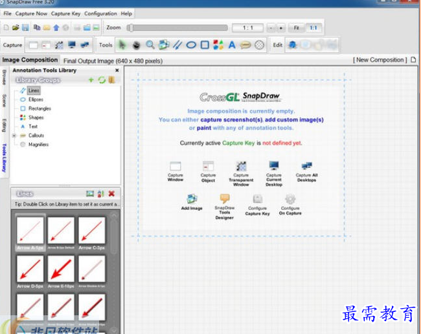Click the New Composition link
This screenshot has width=421, height=334.
[380, 59]
